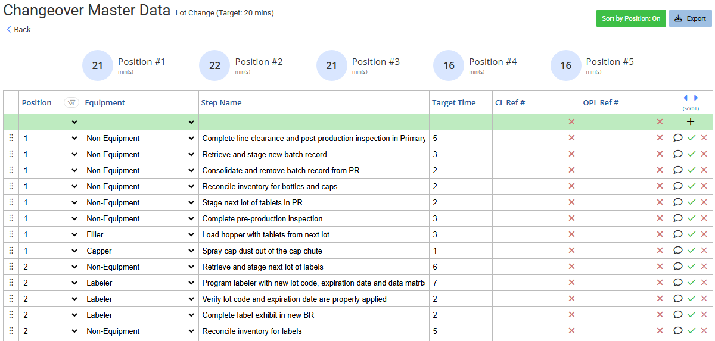Click the Position column filter icon
Viewport: 715px width, 341px height.
pyautogui.click(x=71, y=102)
